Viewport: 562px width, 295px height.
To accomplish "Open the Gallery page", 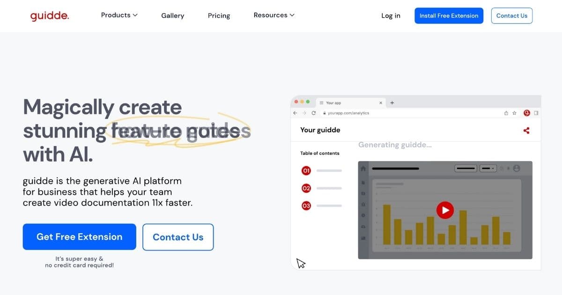I will click(172, 15).
